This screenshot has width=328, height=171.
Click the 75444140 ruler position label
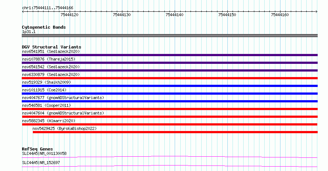point(174,15)
